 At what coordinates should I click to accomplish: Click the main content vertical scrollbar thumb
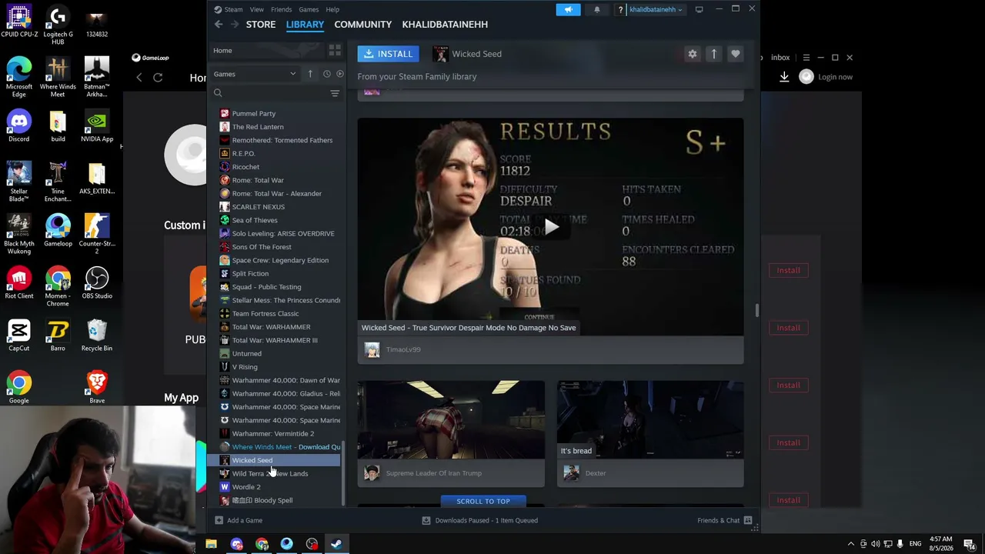click(756, 311)
